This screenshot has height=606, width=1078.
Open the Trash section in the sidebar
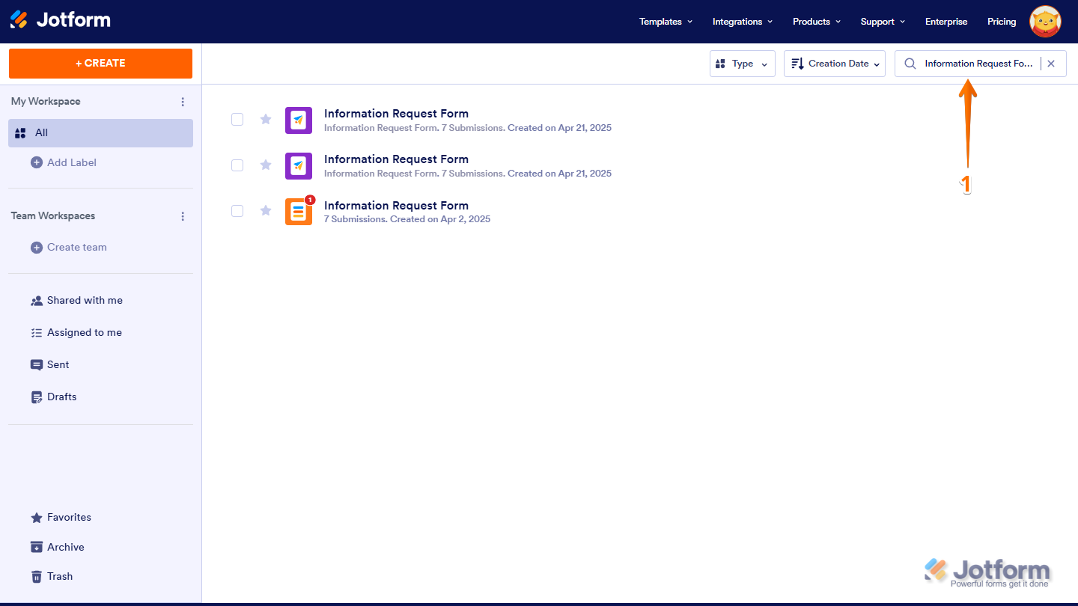coord(59,576)
